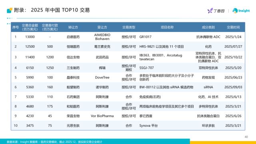This screenshot has width=256, height=144.
Task: Click the slide title '附录: 2025 年中国 TOP10 交易'
Action: pyautogui.click(x=52, y=10)
